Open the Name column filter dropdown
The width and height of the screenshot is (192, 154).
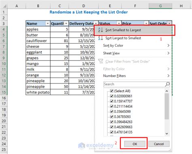pyautogui.click(x=47, y=23)
